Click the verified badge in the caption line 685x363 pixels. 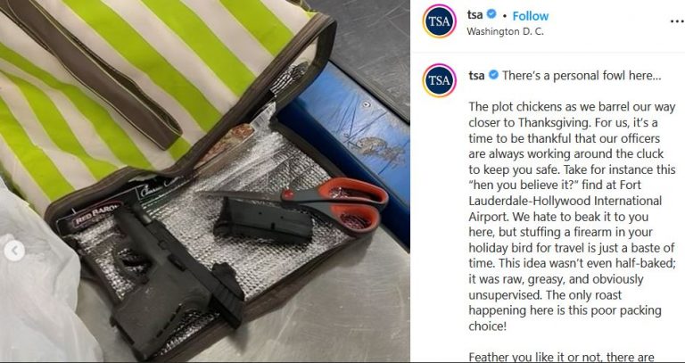(493, 75)
